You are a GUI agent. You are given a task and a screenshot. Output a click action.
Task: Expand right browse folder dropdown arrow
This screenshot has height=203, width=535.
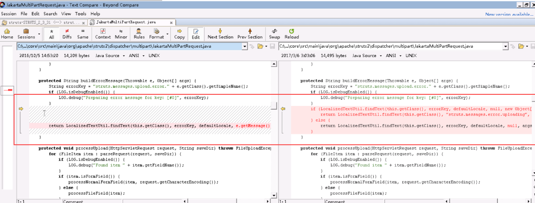[x=527, y=46]
